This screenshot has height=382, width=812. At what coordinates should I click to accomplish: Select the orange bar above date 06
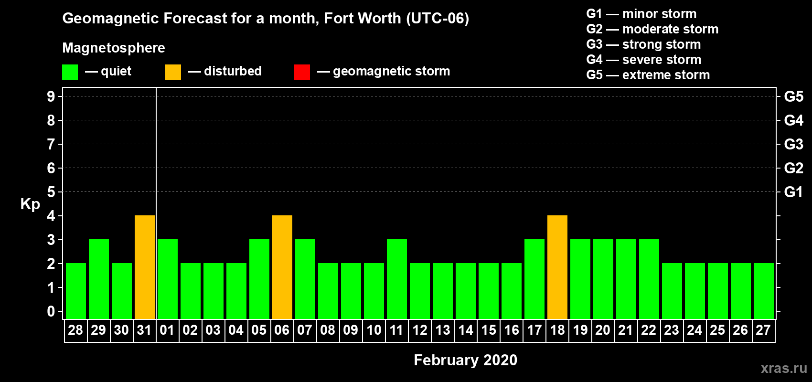click(x=282, y=267)
